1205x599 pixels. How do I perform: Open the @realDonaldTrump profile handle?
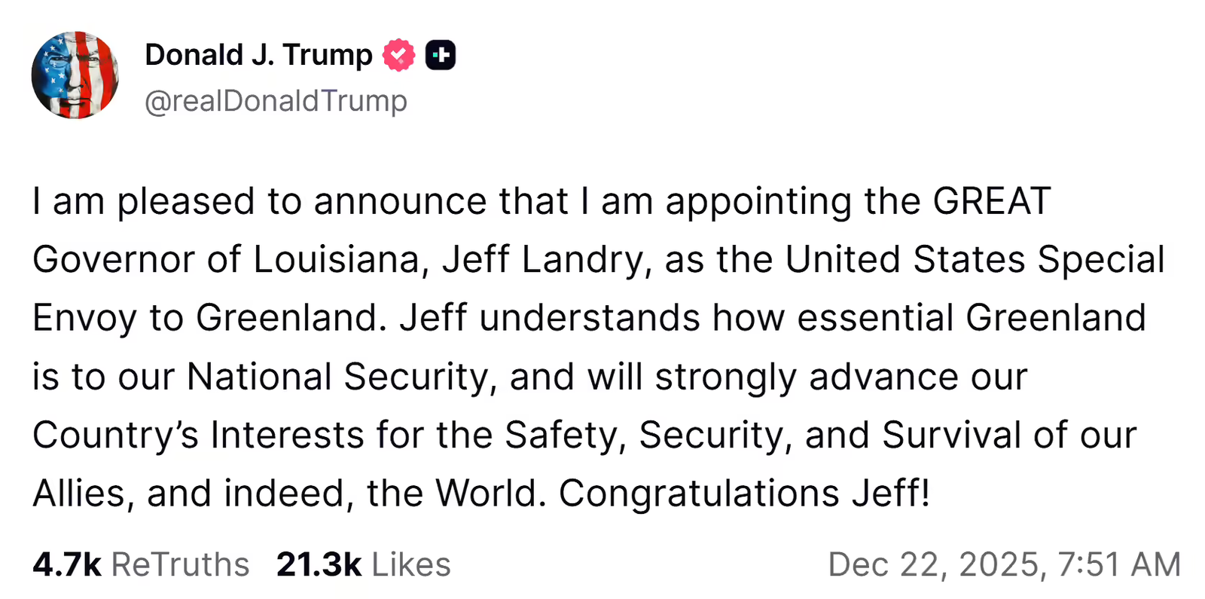[x=277, y=100]
